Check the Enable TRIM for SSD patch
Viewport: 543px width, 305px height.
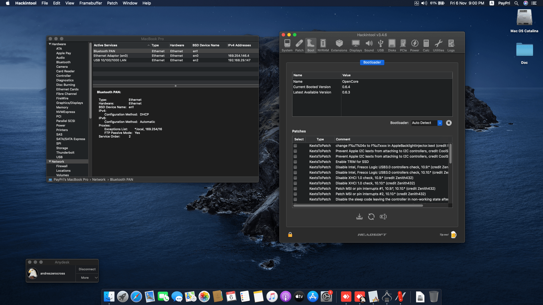click(295, 162)
